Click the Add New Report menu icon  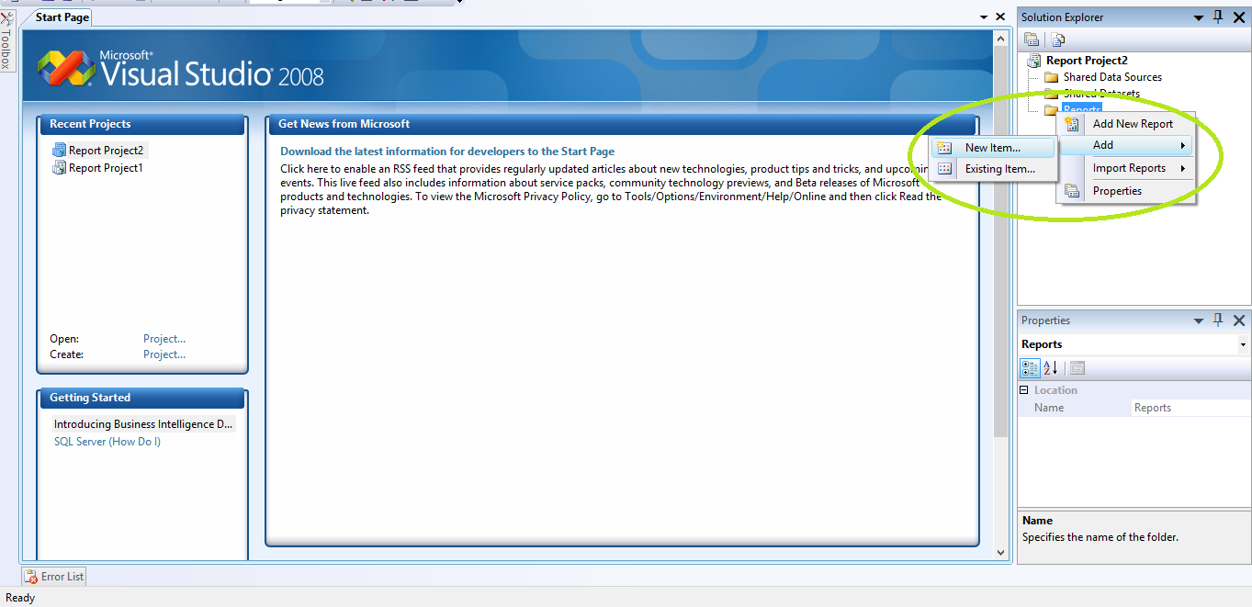[x=1072, y=124]
